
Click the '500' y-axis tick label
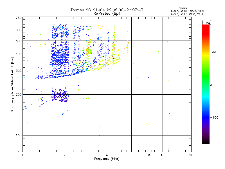click(x=19, y=41)
